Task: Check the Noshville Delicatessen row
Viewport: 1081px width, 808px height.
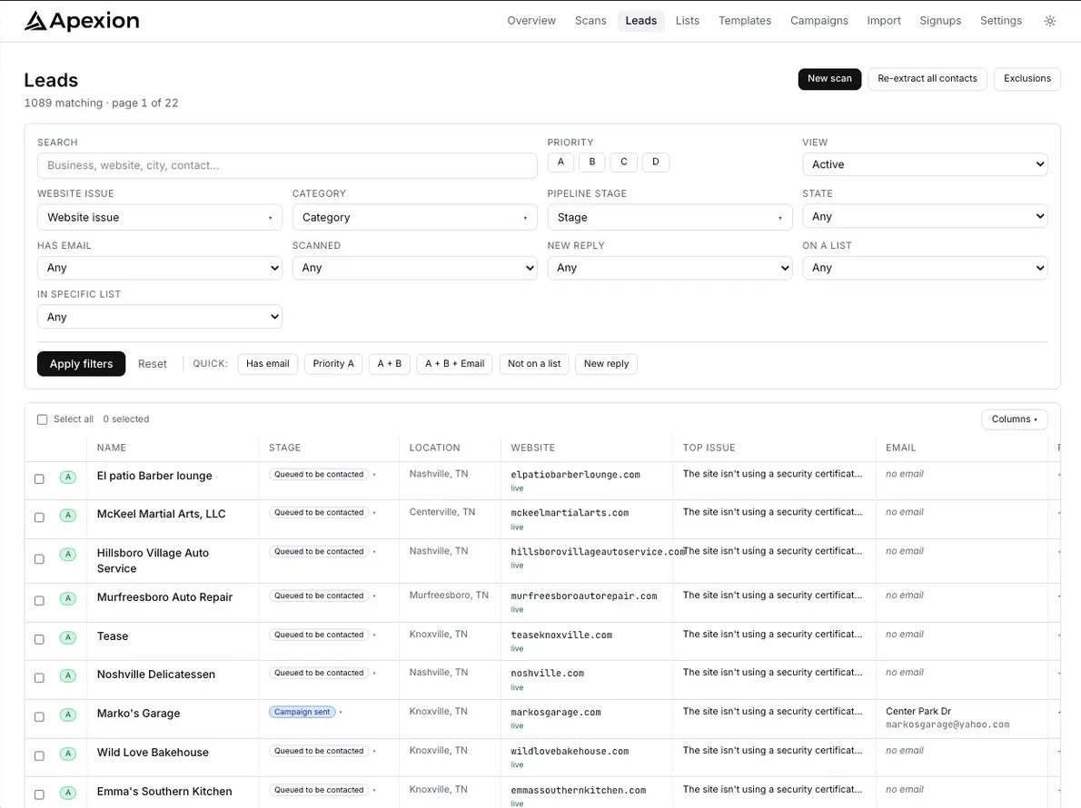Action: pos(39,678)
